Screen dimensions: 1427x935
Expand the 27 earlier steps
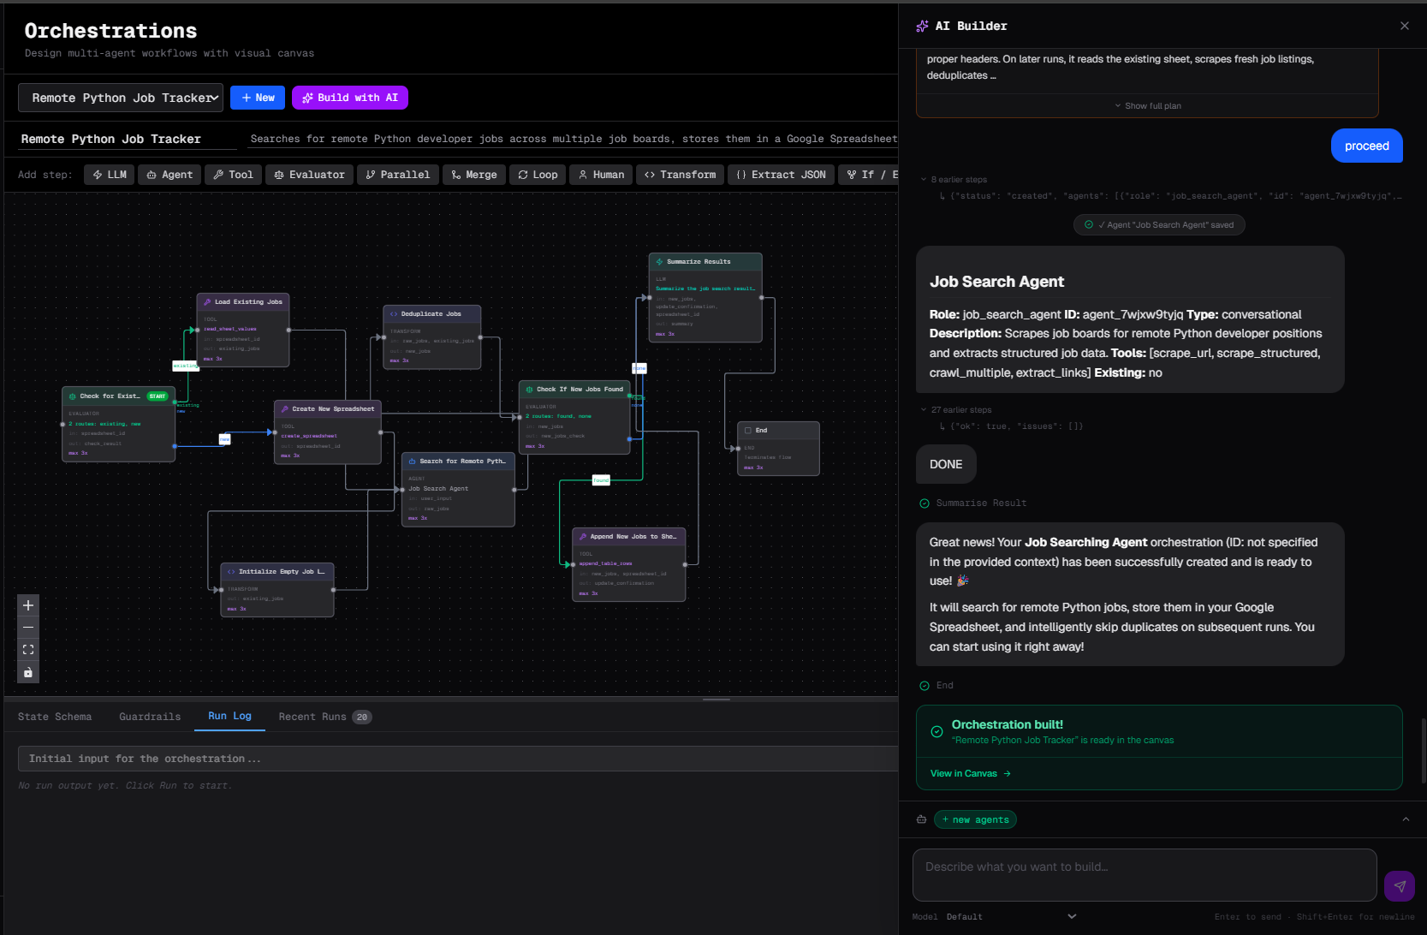coord(956,410)
